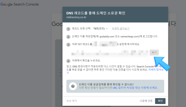Click 속성 제거 to remove property
This screenshot has width=186, height=107.
72,101
